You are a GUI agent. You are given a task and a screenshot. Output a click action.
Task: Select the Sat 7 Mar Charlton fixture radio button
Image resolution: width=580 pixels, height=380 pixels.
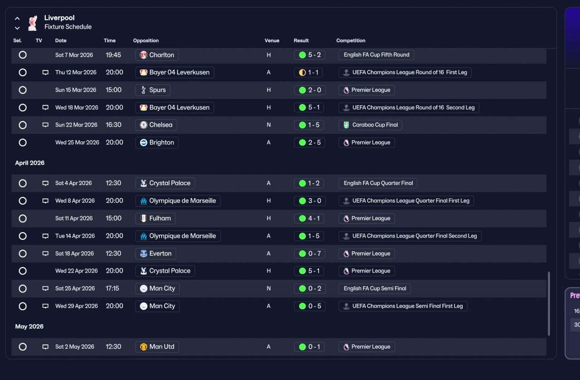pyautogui.click(x=23, y=55)
